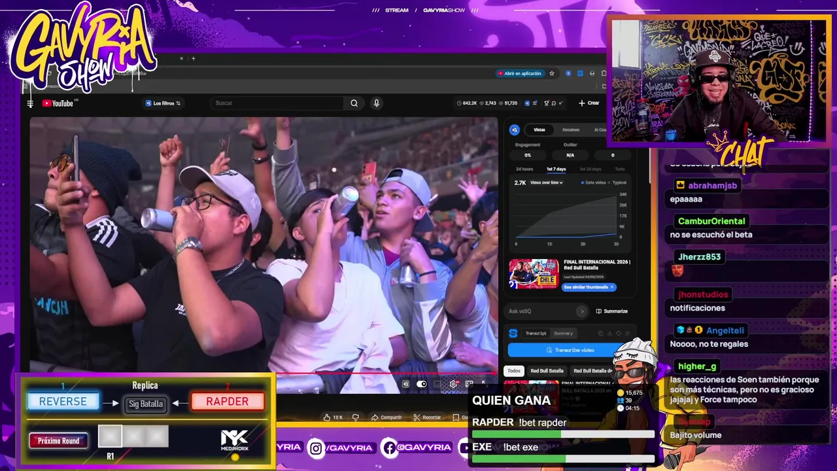
Task: Click the Próximo Round button
Action: [x=58, y=441]
